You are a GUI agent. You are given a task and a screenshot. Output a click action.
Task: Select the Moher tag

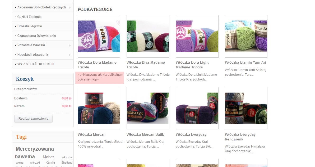(48, 157)
